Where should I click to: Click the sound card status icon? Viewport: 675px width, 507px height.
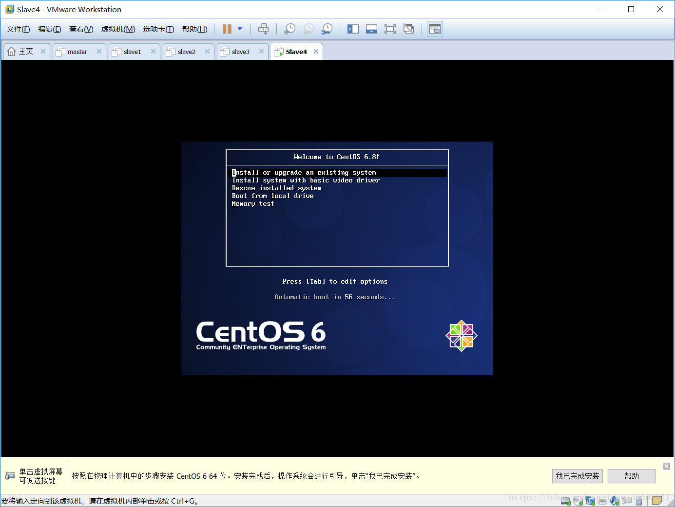tap(614, 501)
